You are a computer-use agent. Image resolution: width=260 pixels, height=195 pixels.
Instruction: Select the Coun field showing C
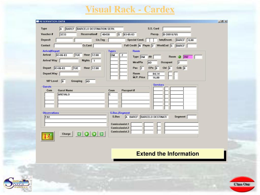(x=113, y=94)
